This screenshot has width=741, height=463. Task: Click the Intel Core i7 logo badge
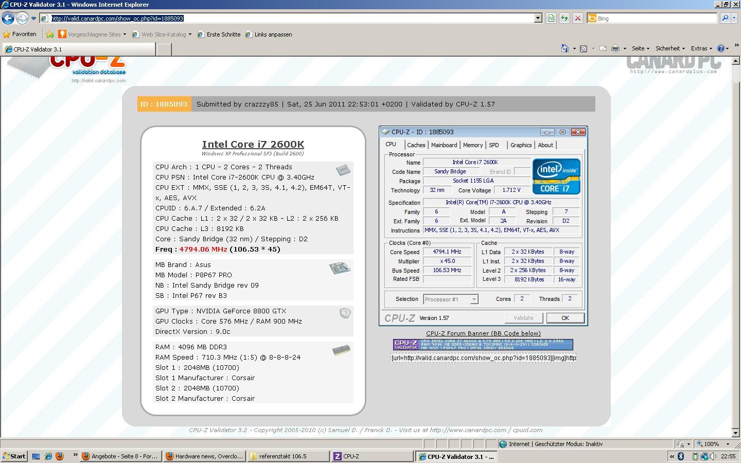[556, 176]
